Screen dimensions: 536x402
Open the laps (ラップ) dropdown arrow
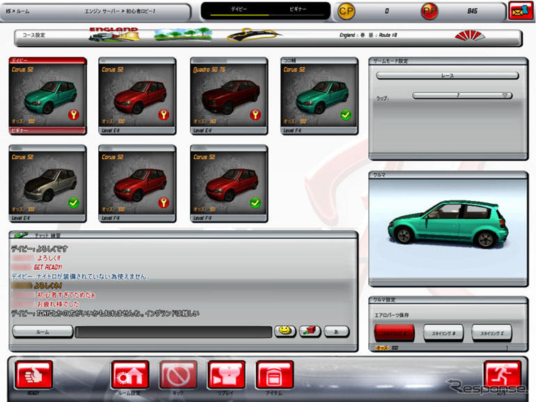tap(505, 95)
